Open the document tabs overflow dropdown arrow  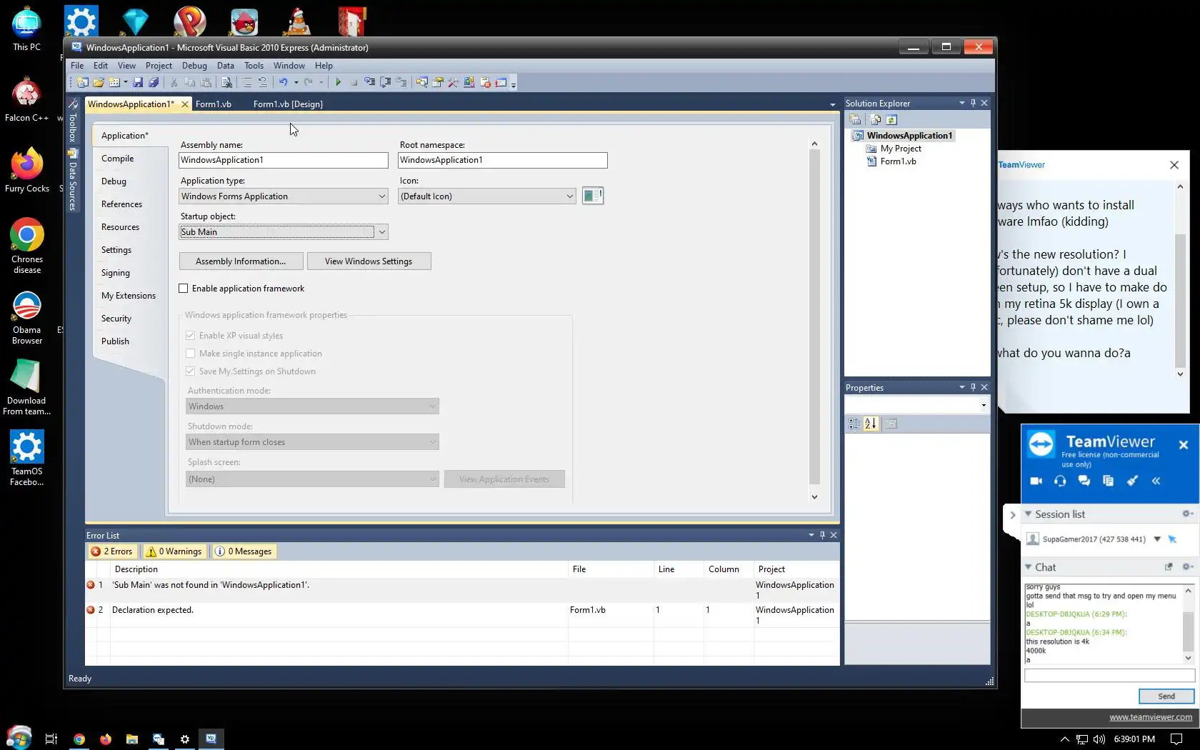point(833,105)
